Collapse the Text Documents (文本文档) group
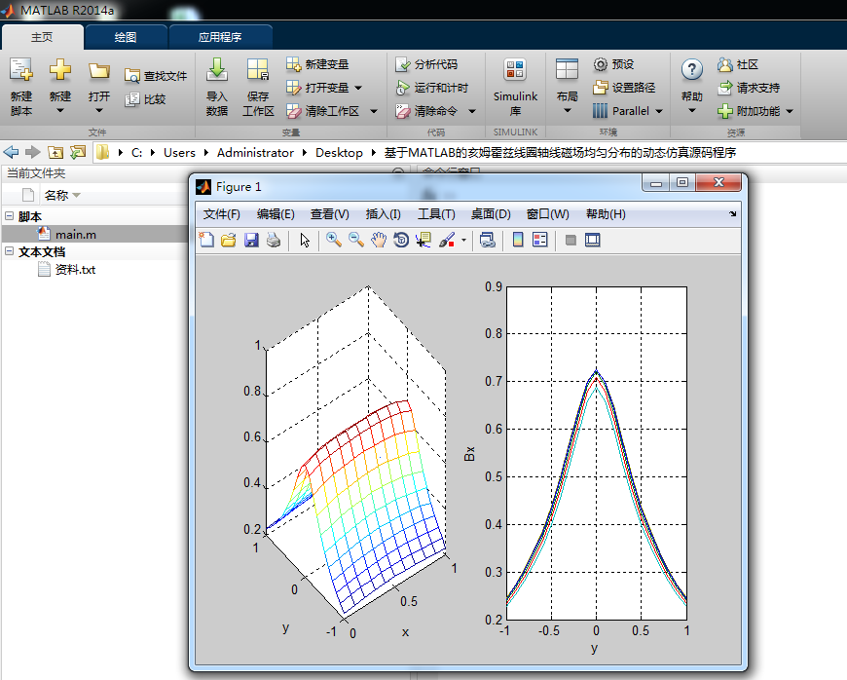 (9, 250)
